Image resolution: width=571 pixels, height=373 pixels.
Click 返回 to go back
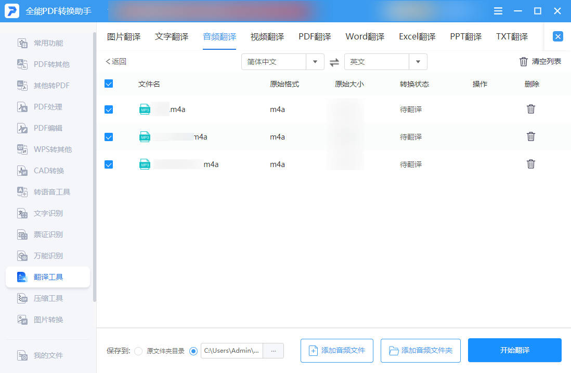[x=116, y=61]
